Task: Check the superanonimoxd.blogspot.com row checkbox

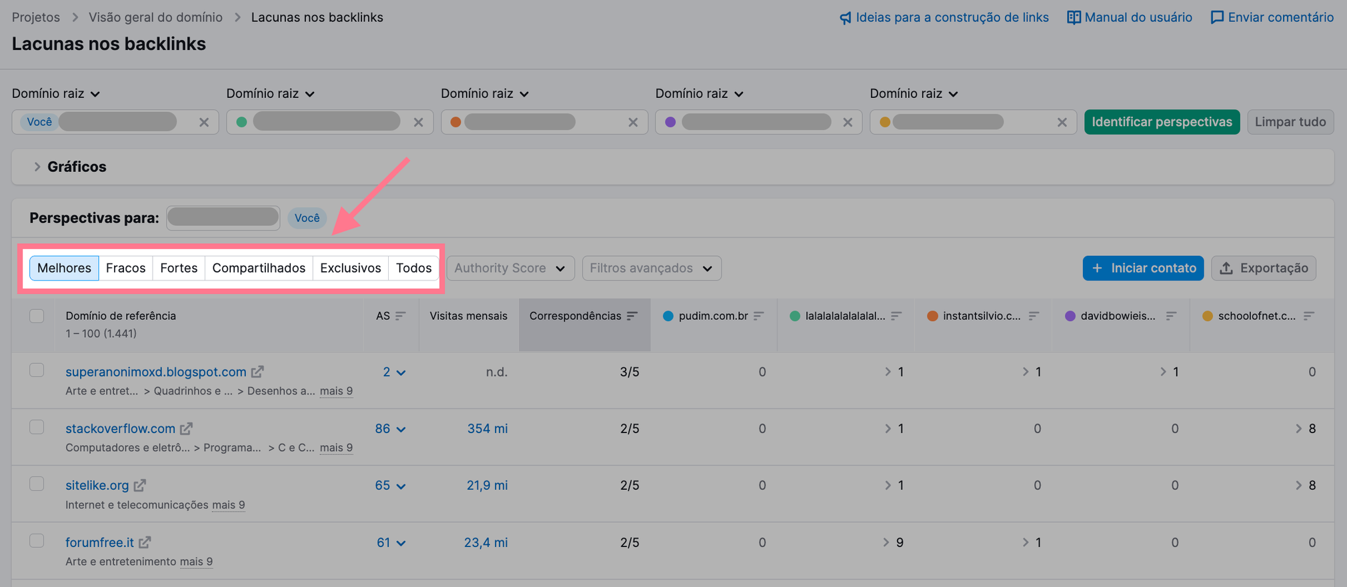Action: point(37,370)
